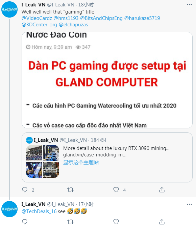
Task: Open more options on the first tweet
Action: tap(189, 5)
